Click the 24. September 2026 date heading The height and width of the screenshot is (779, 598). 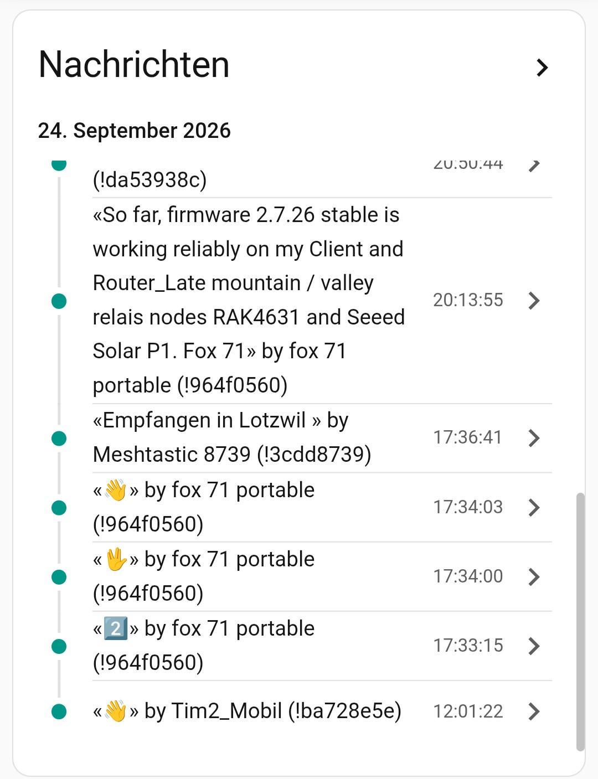coord(135,131)
